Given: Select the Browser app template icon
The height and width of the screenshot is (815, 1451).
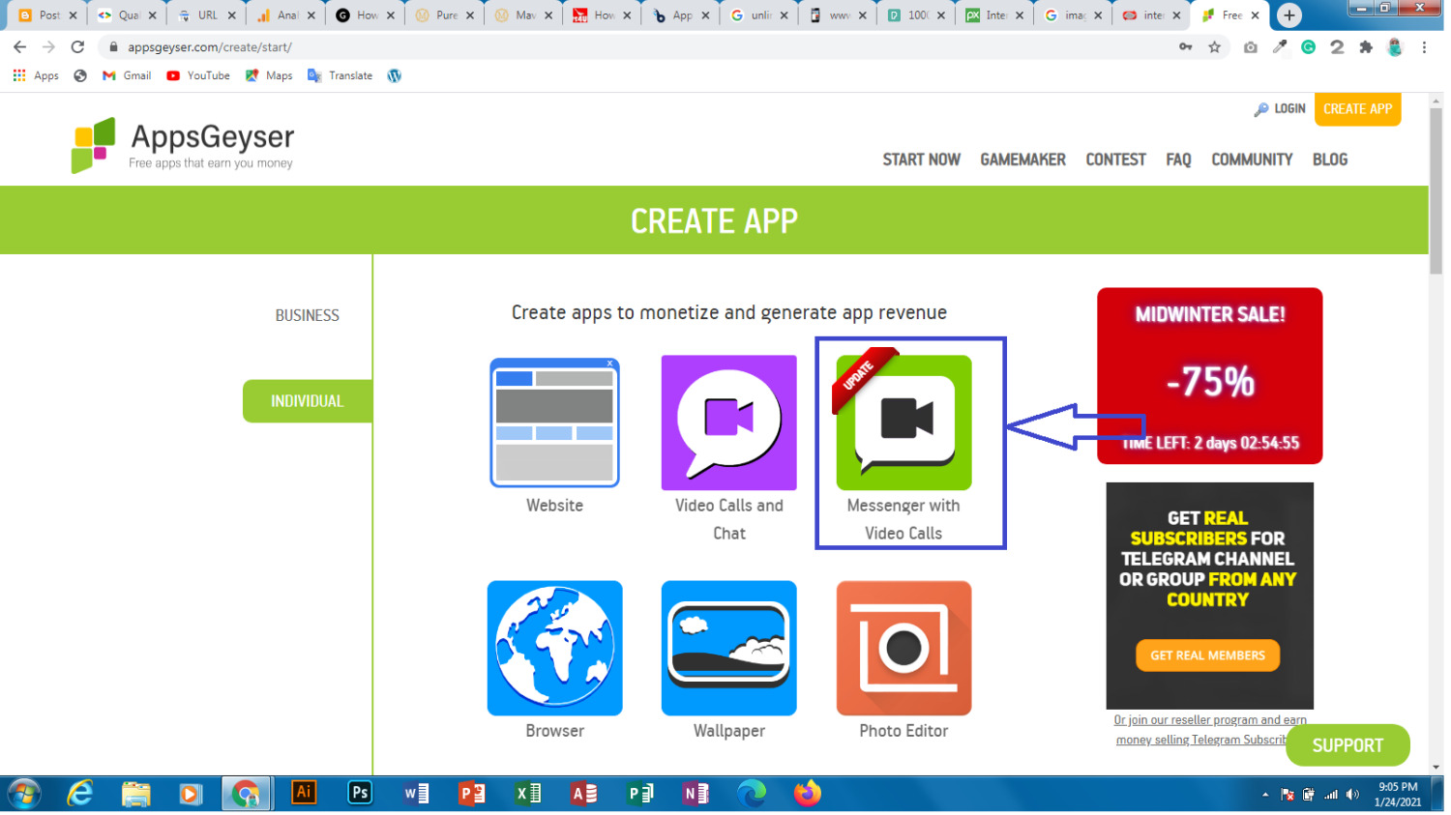Looking at the screenshot, I should [554, 648].
